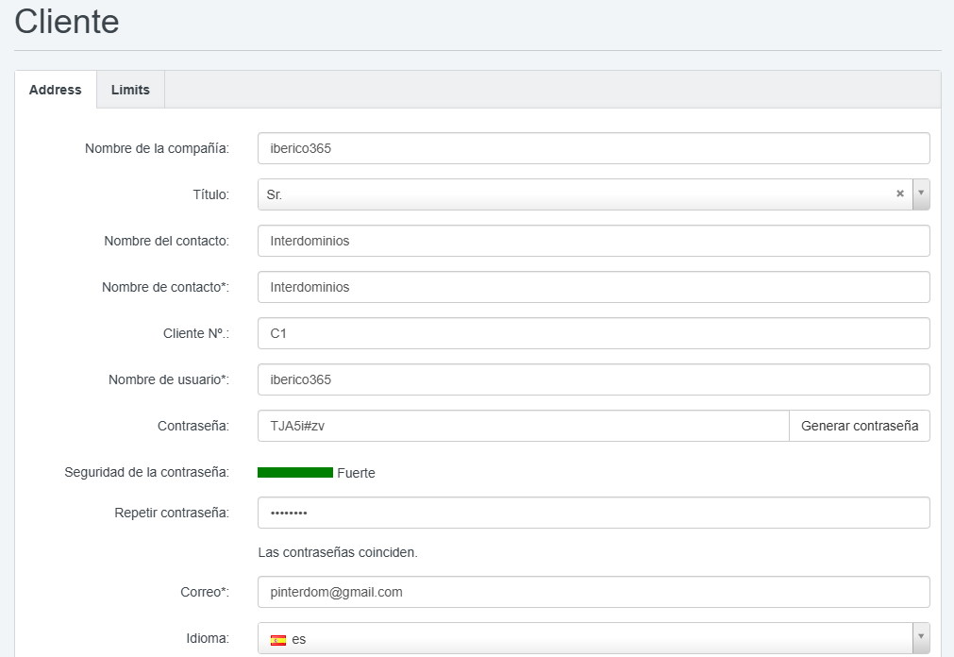Click the green password strength bar
Viewport: 954px width, 657px height.
click(x=295, y=473)
